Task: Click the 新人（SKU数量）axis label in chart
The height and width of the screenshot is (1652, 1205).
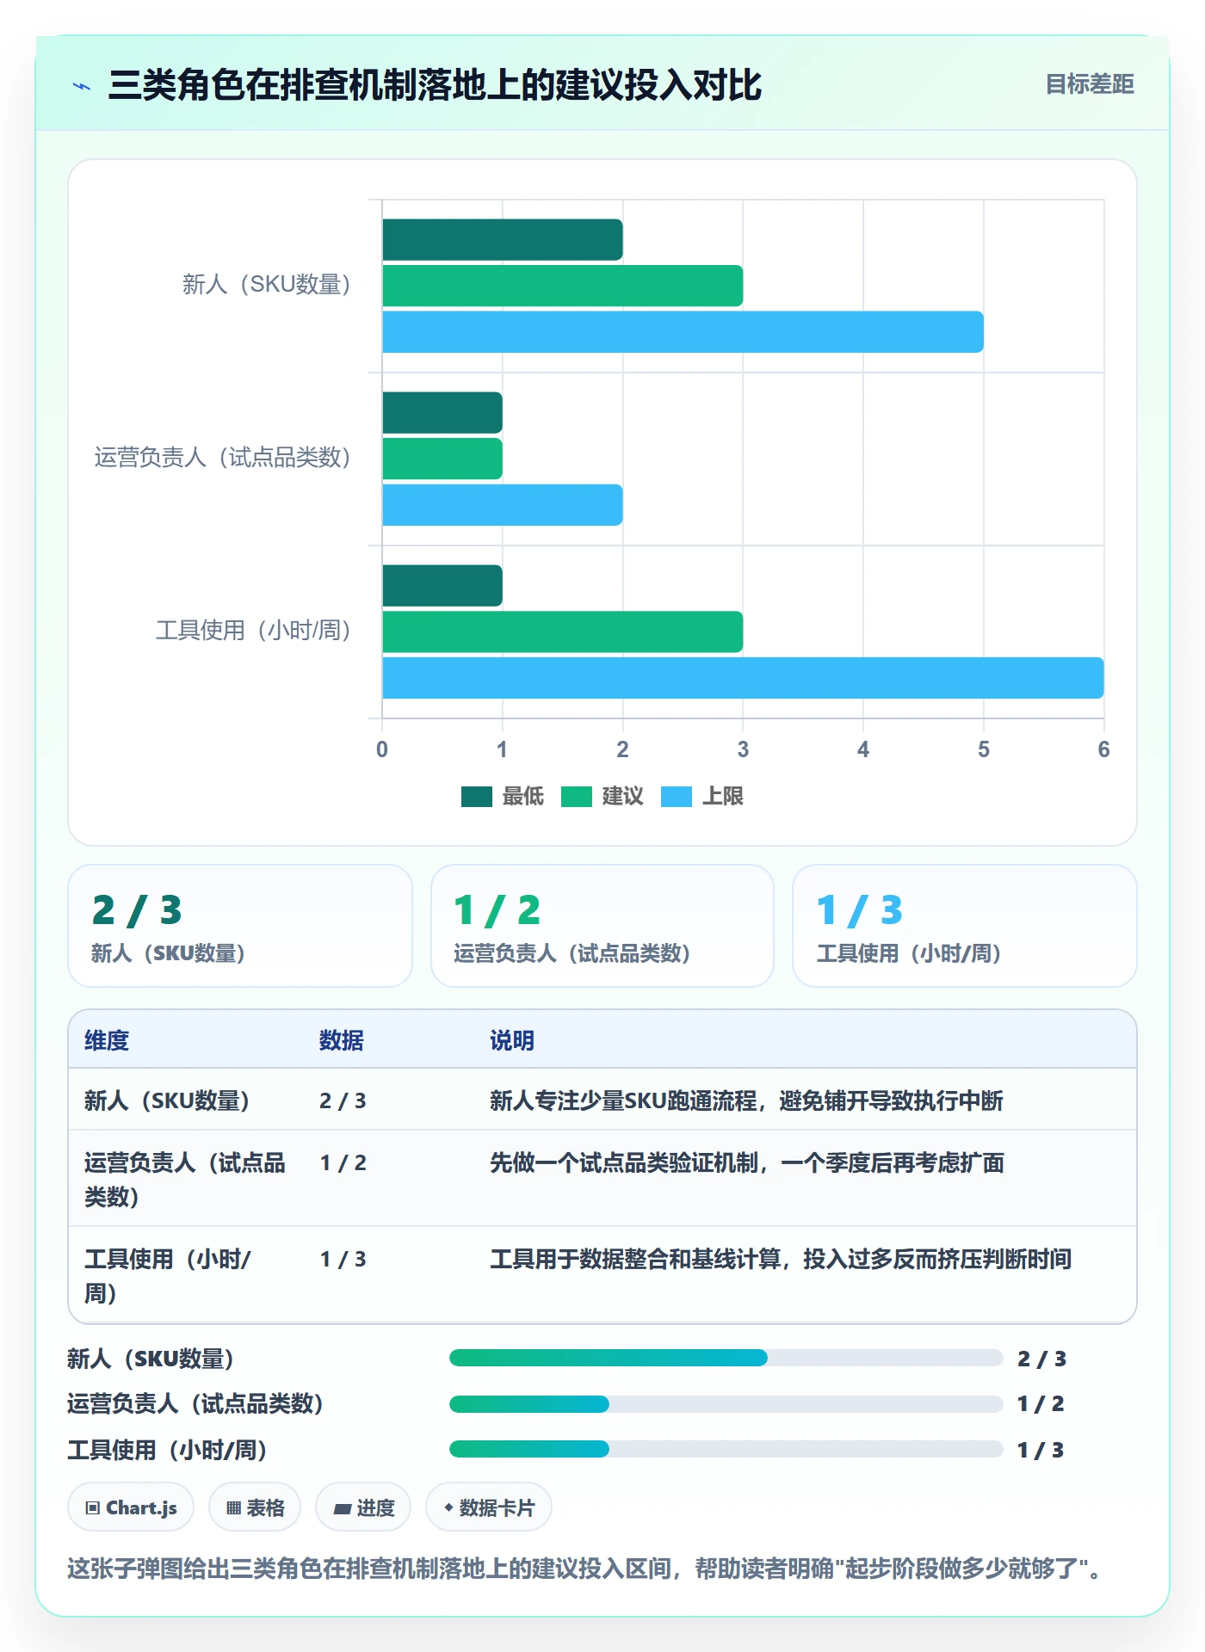Action: pyautogui.click(x=267, y=285)
